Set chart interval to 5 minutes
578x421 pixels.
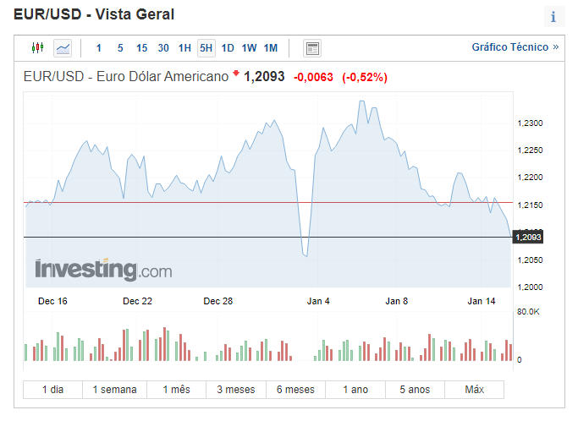(x=120, y=47)
